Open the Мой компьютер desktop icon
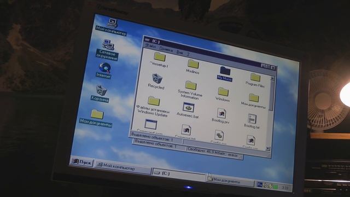Viewport: 350px width, 197px height. (112, 26)
